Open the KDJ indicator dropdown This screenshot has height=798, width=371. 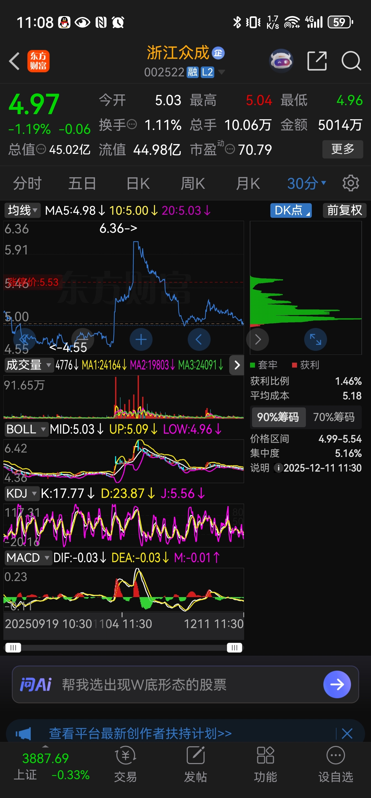22,493
